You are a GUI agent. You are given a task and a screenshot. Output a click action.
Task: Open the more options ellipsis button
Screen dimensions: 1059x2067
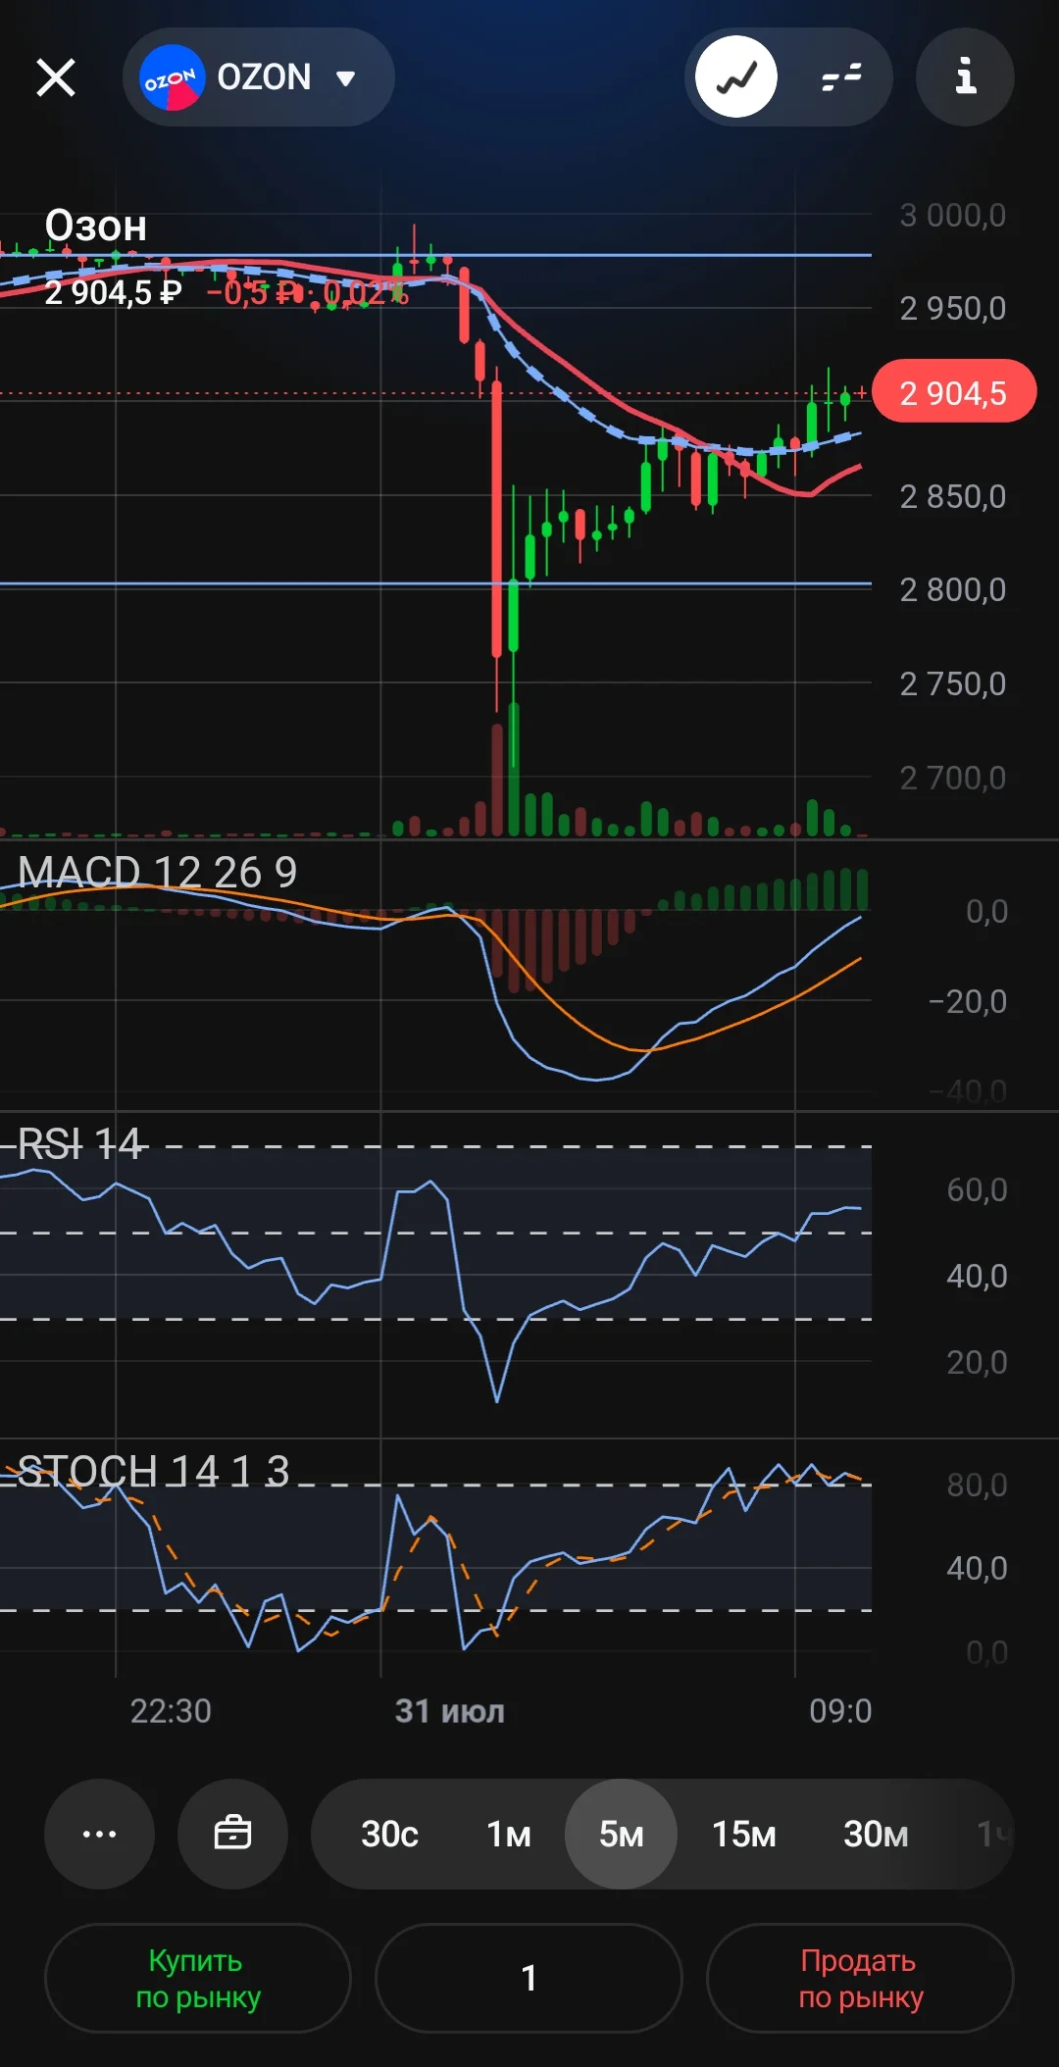99,1834
